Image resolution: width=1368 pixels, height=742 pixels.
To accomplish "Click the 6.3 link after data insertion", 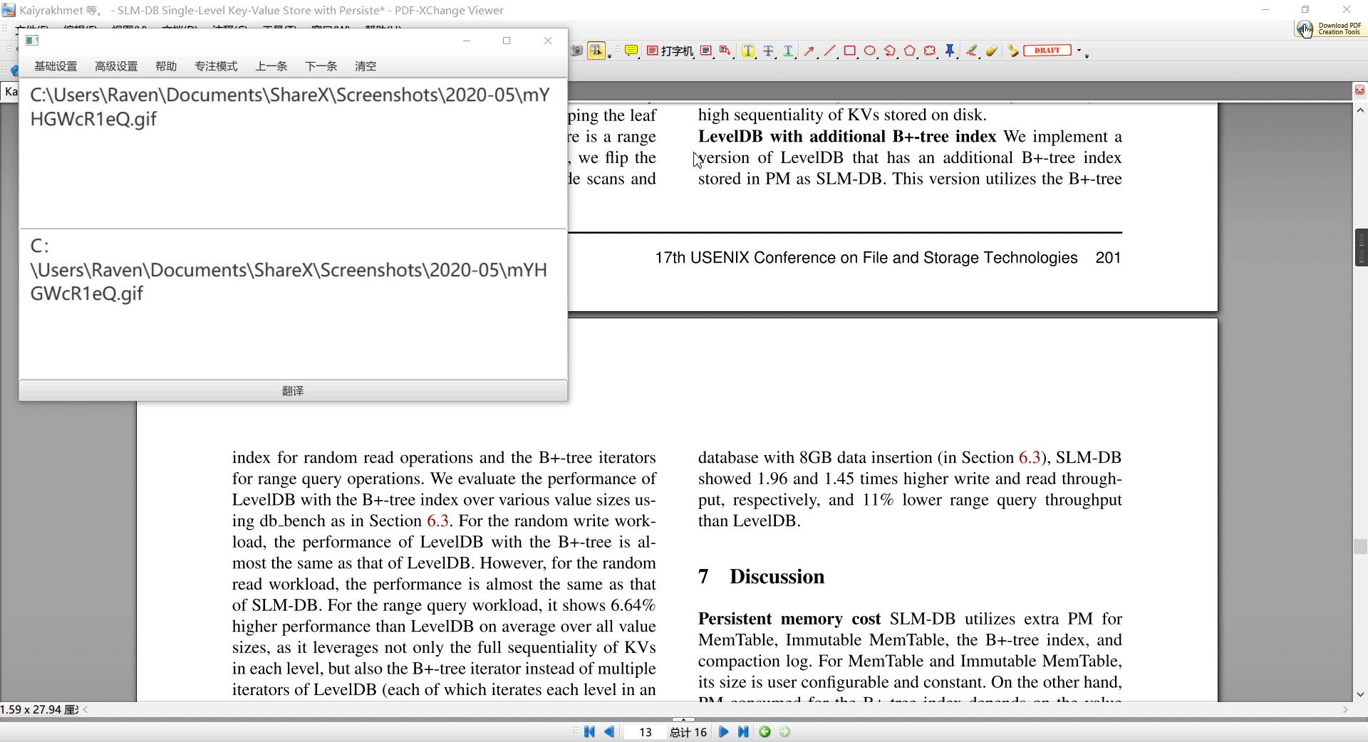I will point(1030,458).
